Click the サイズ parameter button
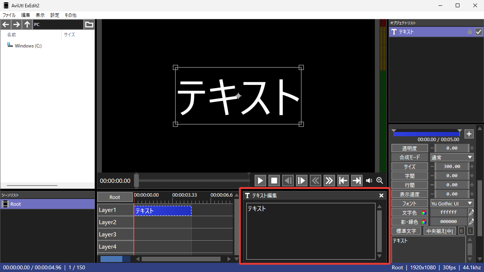Image resolution: width=484 pixels, height=272 pixels. [409, 166]
